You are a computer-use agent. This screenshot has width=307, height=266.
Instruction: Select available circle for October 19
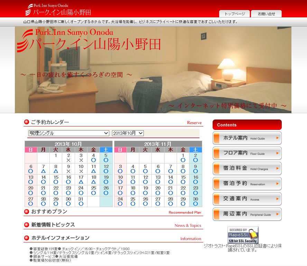(x=106, y=182)
